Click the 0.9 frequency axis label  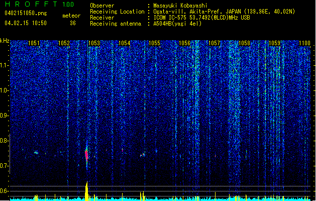point(5,116)
